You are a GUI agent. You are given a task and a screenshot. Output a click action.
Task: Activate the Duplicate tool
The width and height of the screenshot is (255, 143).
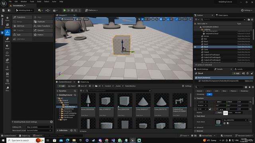click(43, 21)
